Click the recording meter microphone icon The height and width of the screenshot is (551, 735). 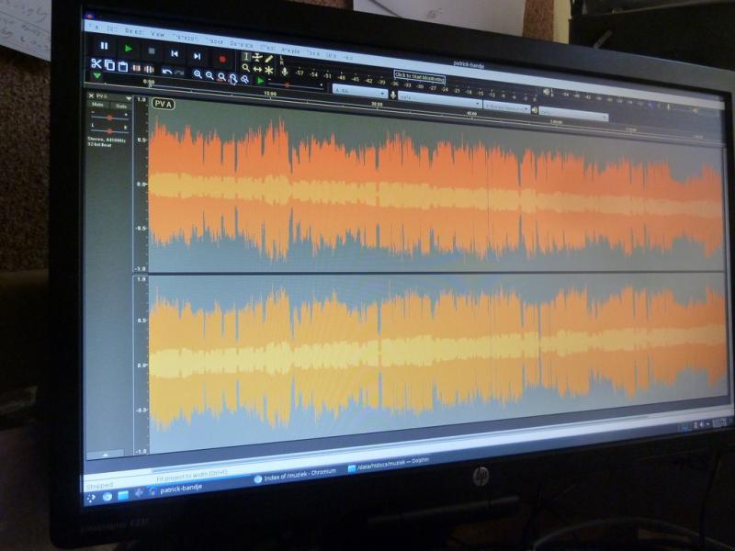285,73
